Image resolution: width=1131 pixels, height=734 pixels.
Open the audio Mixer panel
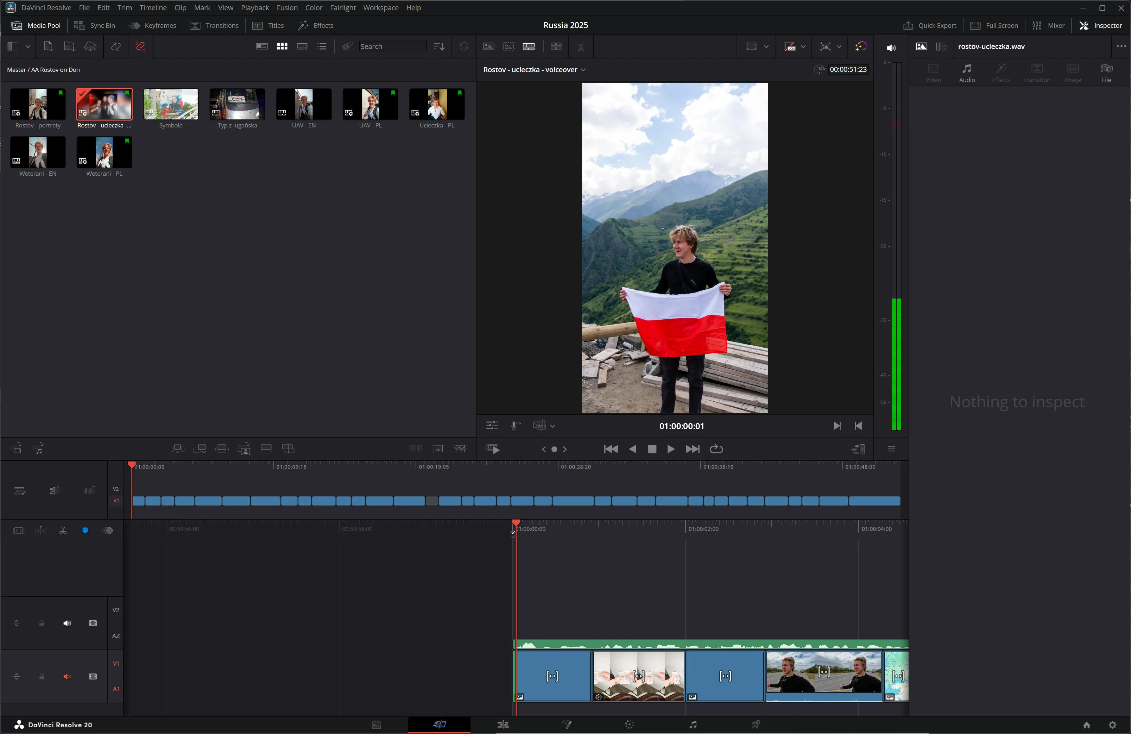click(1049, 25)
